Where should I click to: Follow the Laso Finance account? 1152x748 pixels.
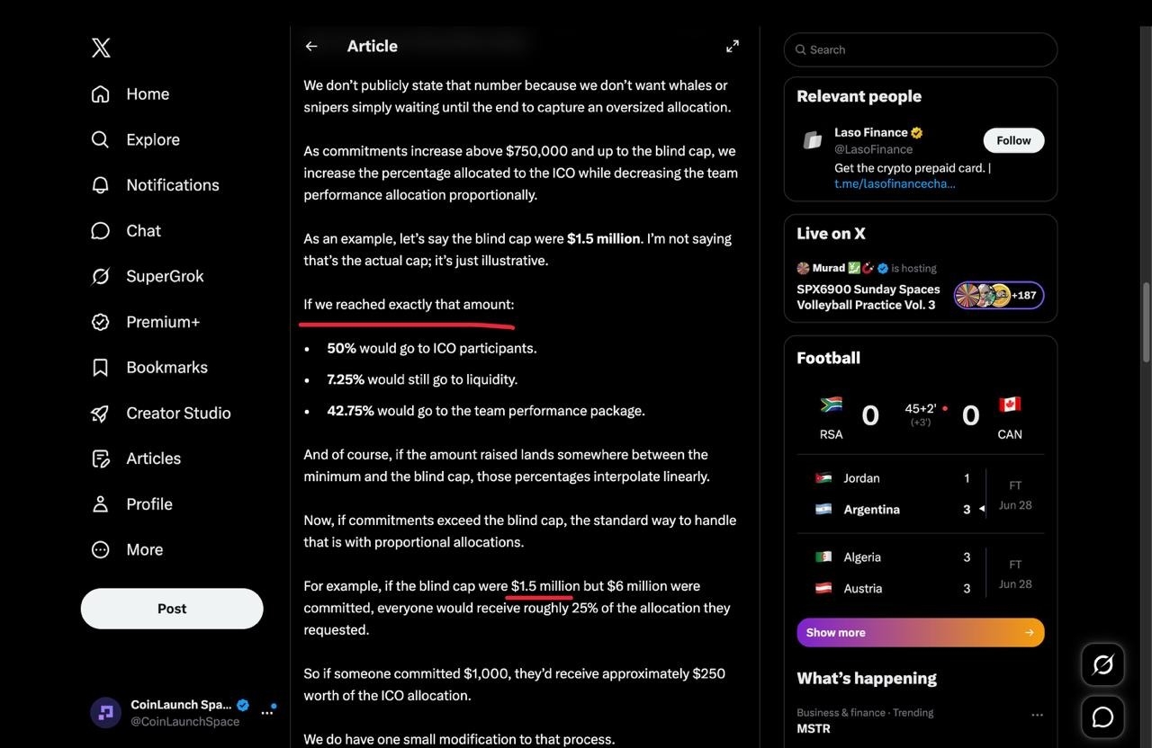tap(1013, 140)
